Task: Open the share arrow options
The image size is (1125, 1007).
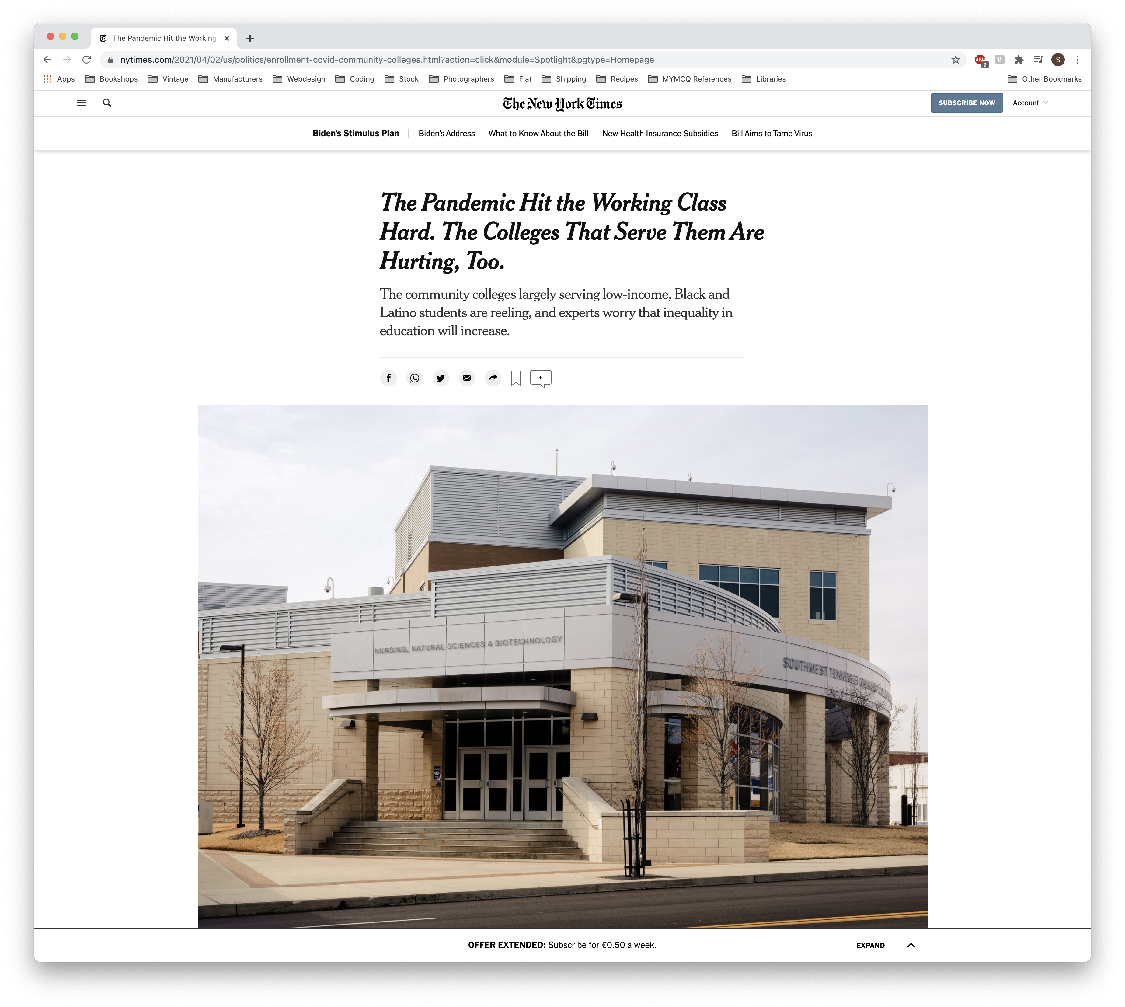Action: 493,378
